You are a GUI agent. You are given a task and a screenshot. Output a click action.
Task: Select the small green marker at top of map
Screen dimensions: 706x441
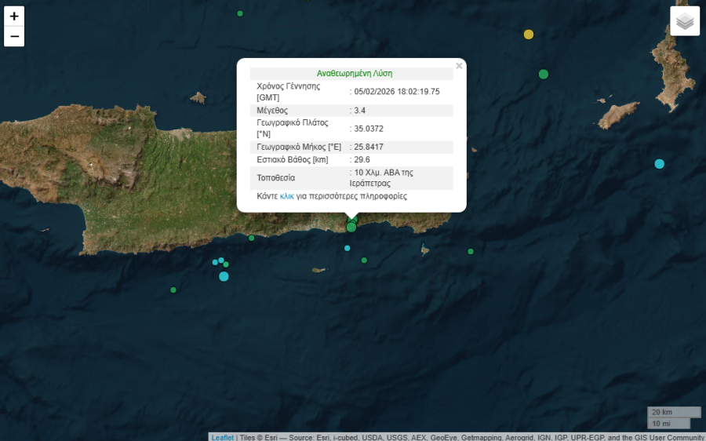pyautogui.click(x=240, y=13)
